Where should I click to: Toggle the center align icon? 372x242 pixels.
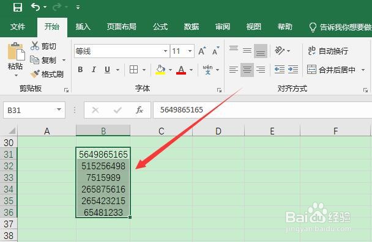(247, 70)
